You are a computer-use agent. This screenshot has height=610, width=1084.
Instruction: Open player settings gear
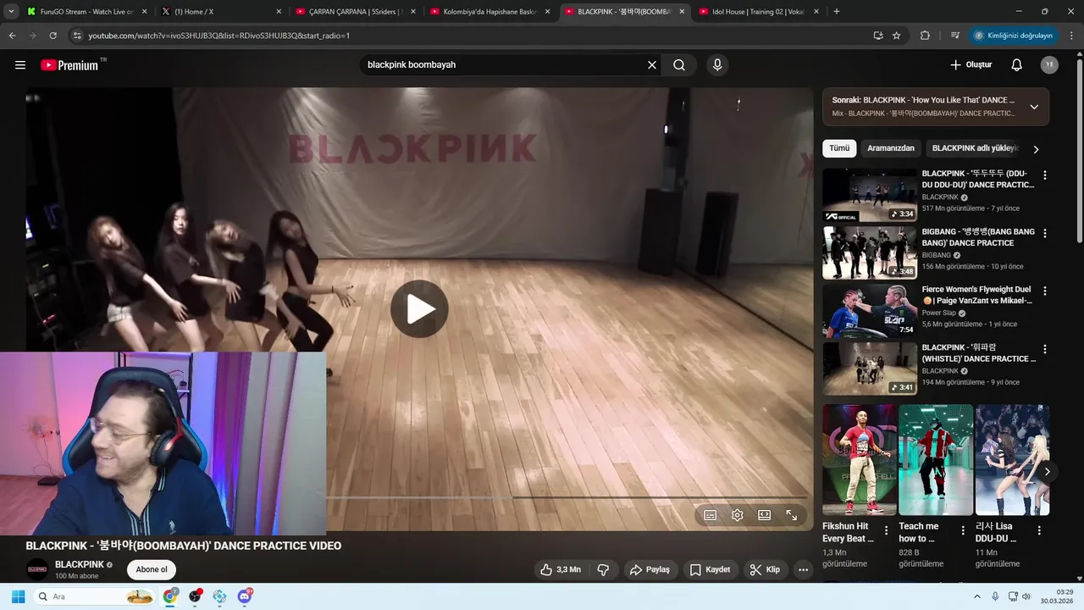(738, 515)
